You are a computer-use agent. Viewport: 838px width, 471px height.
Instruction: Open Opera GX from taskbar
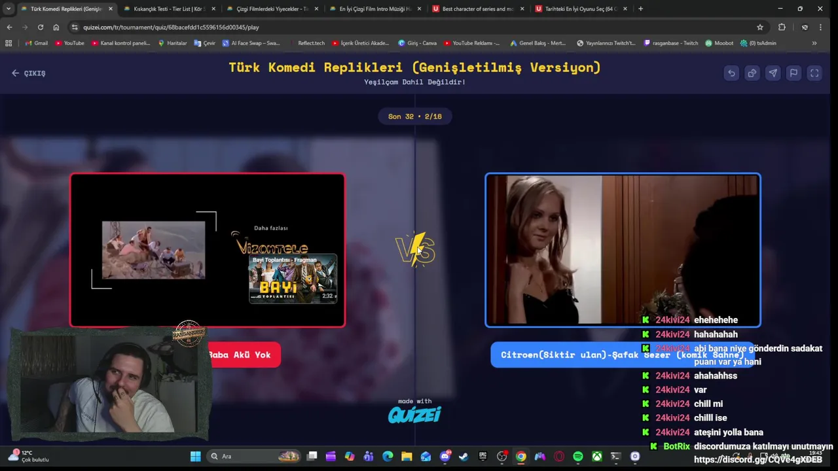coord(559,457)
